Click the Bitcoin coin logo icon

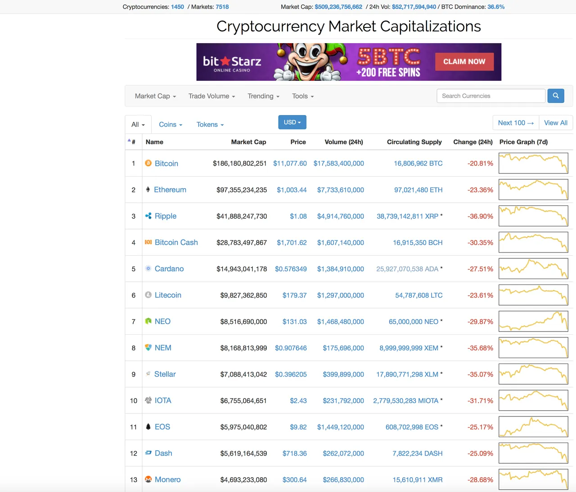coord(148,163)
